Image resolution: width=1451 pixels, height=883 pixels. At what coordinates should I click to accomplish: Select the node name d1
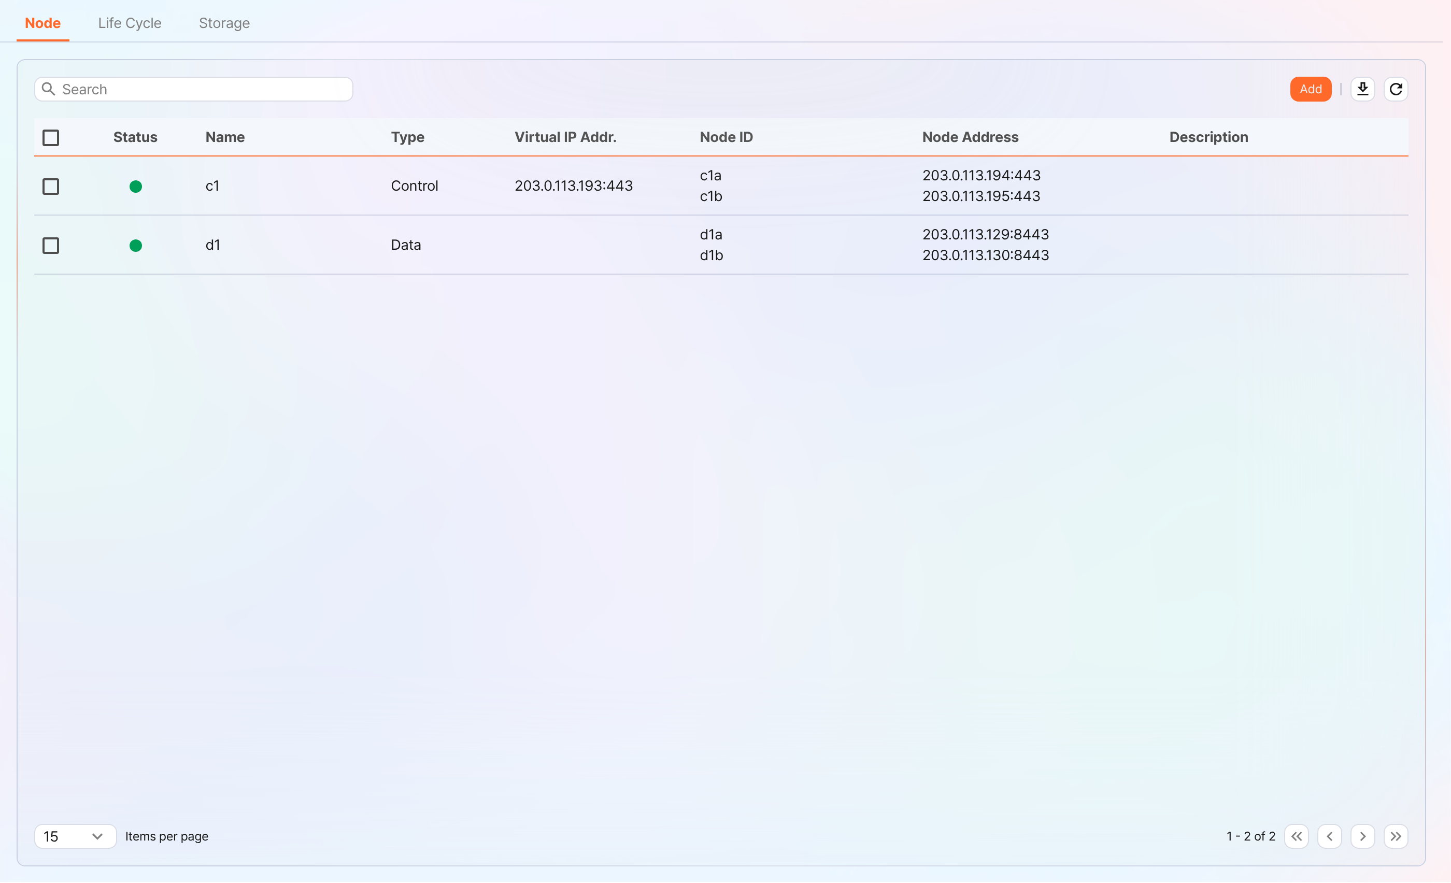pos(212,245)
